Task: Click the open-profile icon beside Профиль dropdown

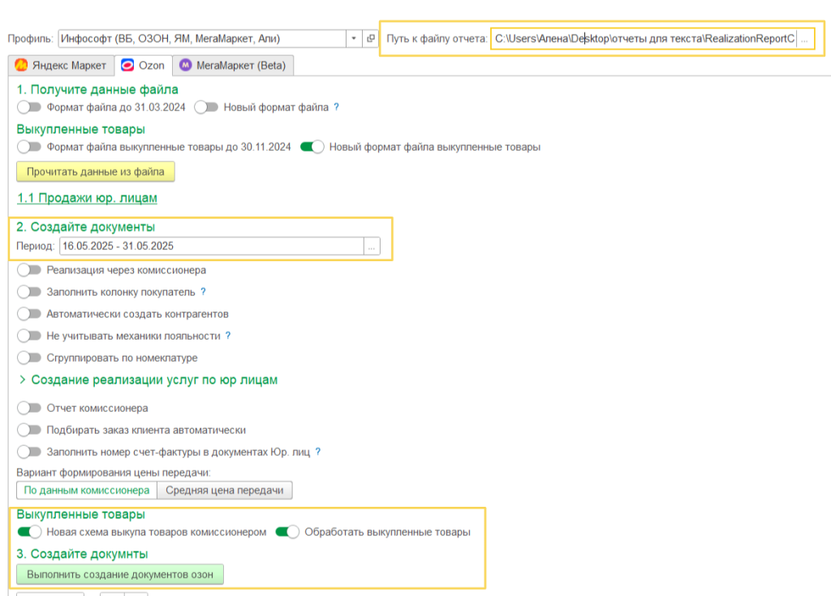Action: (x=371, y=38)
